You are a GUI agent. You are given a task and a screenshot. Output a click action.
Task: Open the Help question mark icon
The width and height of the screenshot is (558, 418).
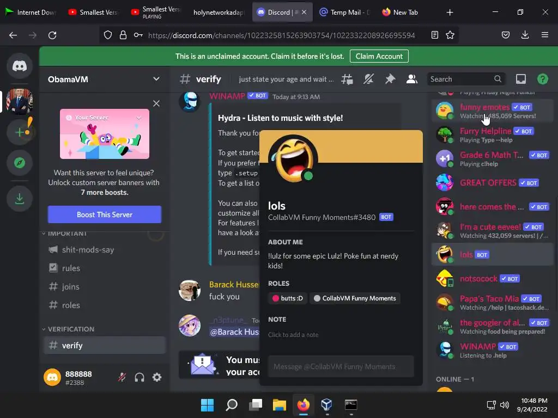pyautogui.click(x=543, y=79)
